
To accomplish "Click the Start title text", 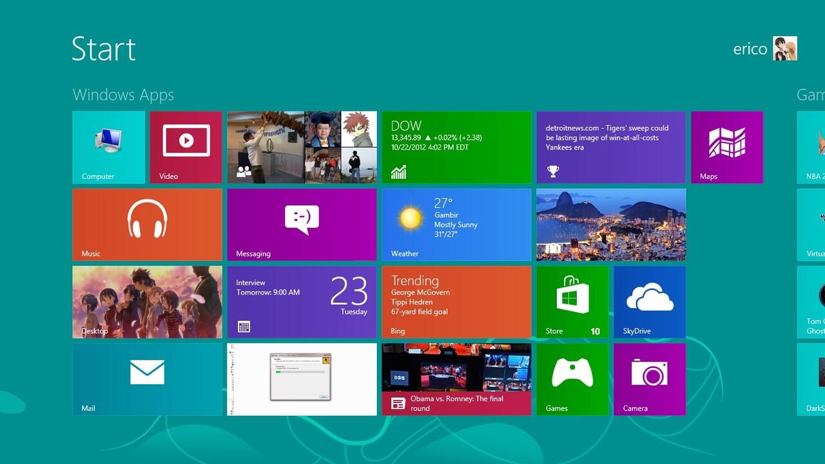I will [x=104, y=48].
